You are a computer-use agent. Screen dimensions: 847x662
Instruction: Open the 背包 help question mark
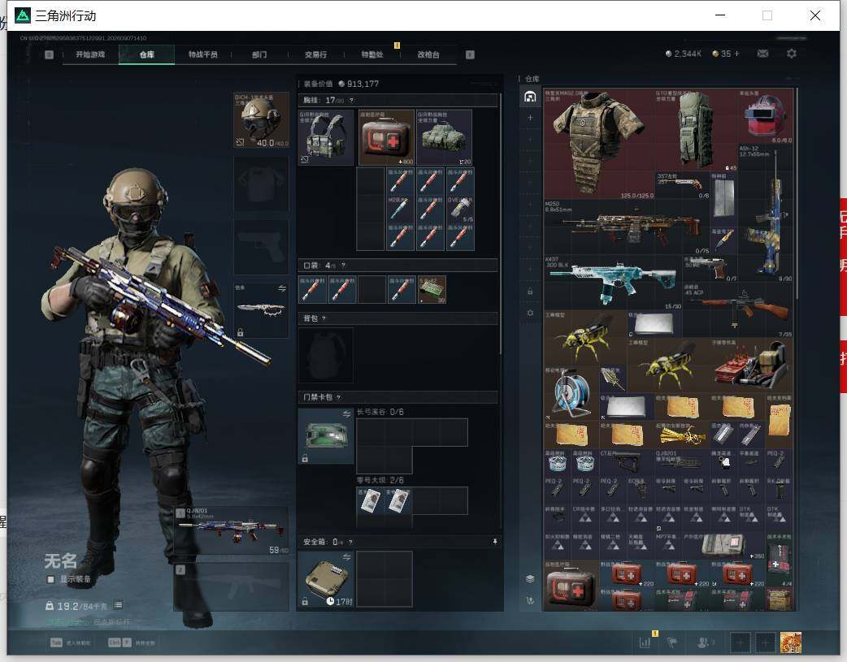click(324, 318)
